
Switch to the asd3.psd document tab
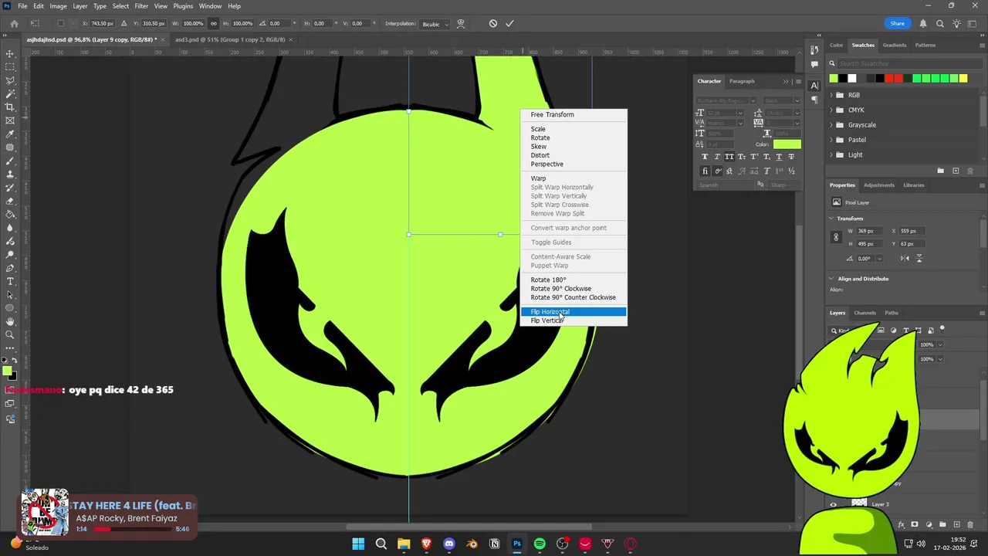coord(230,39)
